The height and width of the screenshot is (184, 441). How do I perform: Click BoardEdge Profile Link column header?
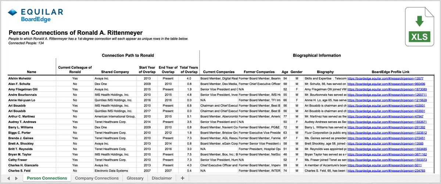click(390, 72)
